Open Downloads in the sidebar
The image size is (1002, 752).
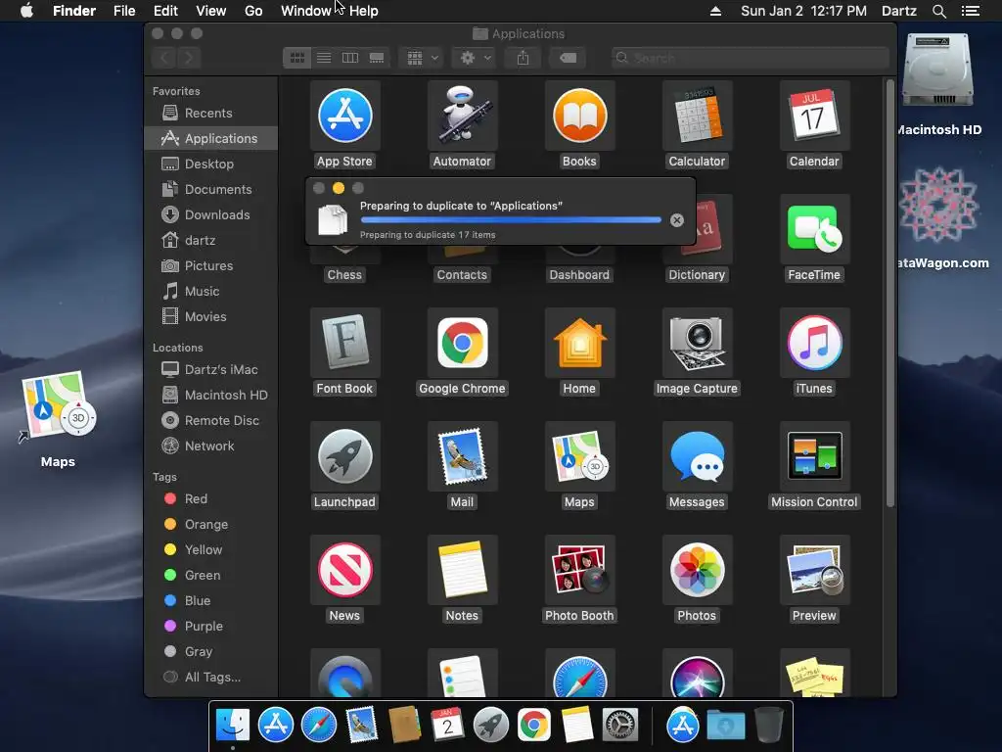[211, 214]
